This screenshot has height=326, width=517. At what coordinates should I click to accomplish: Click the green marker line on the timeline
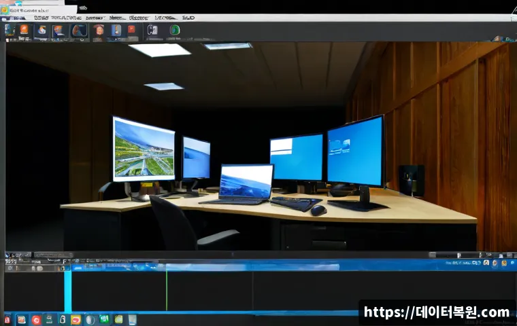pyautogui.click(x=167, y=291)
